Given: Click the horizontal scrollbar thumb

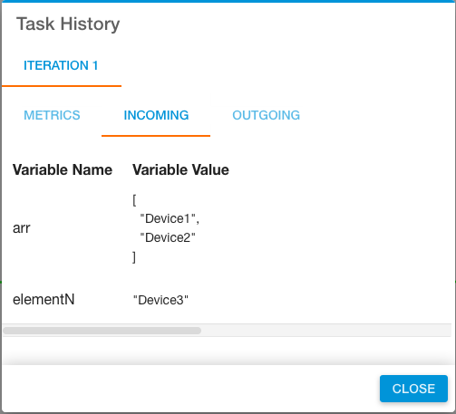Looking at the screenshot, I should pos(102,331).
